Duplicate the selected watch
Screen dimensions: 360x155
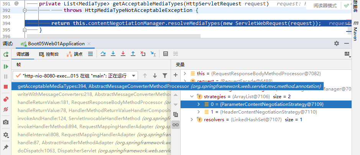(176, 114)
